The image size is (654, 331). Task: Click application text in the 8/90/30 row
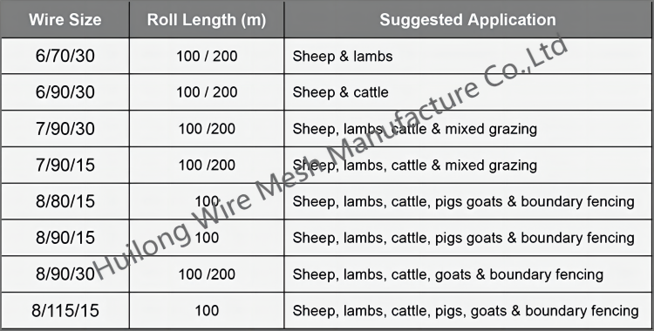point(448,274)
